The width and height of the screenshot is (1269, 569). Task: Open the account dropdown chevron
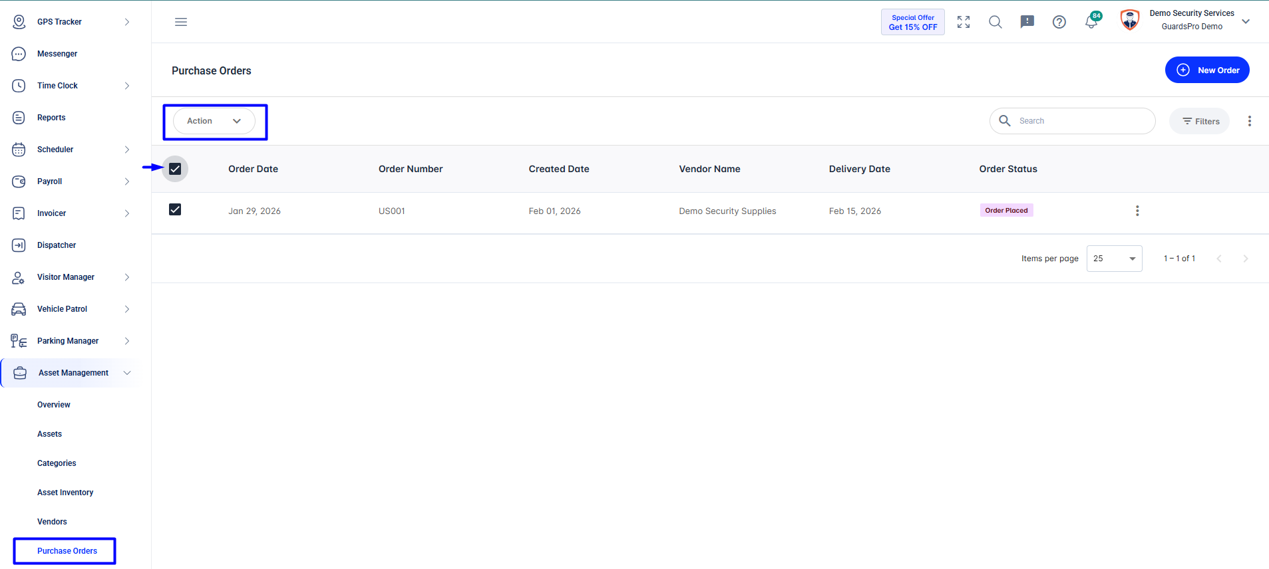1246,21
